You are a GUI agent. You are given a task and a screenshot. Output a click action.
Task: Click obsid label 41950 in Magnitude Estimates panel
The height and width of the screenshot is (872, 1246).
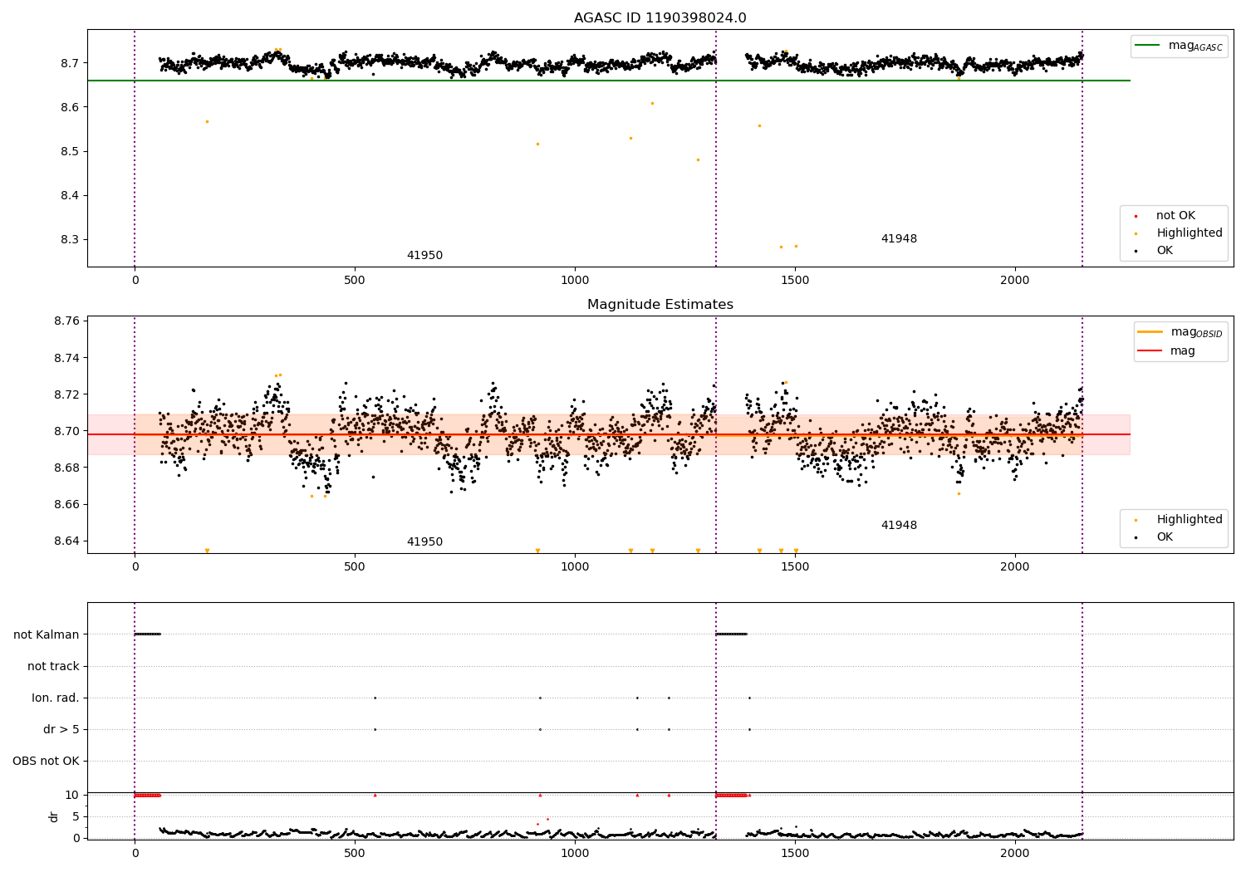pyautogui.click(x=424, y=542)
